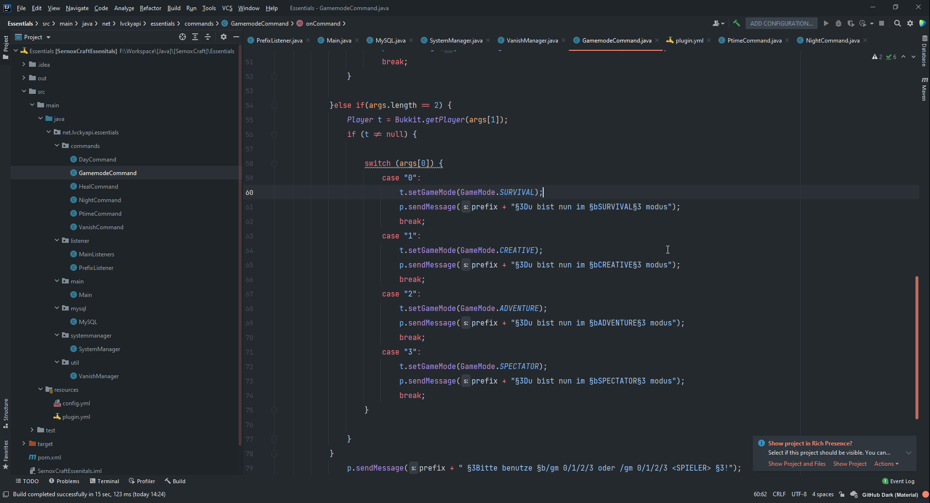Select opened file locator icon in Project panel
Image resolution: width=930 pixels, height=503 pixels.
click(183, 37)
